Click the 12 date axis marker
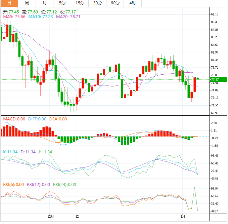Viewport: 228px width, 224px height. coord(77,217)
